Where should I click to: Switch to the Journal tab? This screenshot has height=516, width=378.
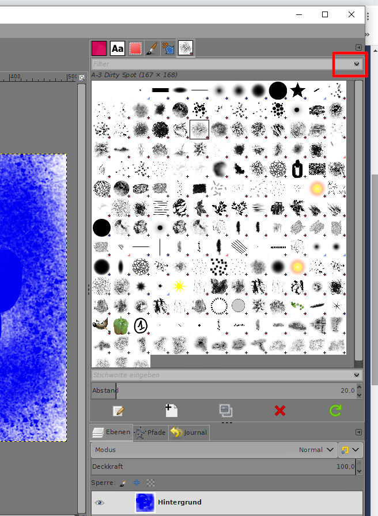point(189,432)
